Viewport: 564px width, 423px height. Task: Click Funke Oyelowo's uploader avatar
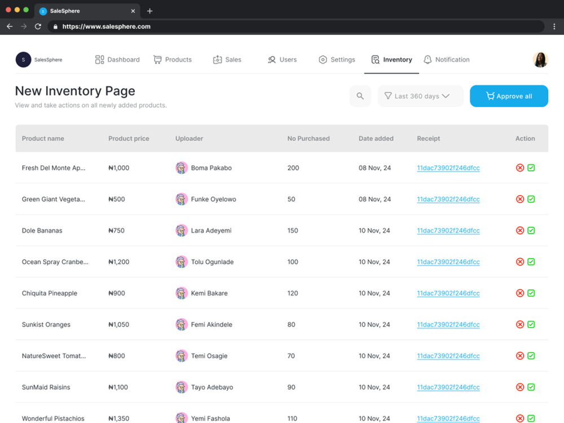[x=182, y=199]
